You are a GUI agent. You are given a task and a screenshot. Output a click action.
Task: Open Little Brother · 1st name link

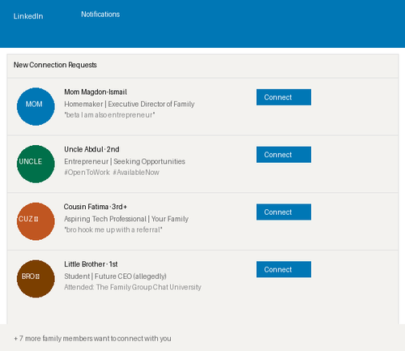pos(91,264)
